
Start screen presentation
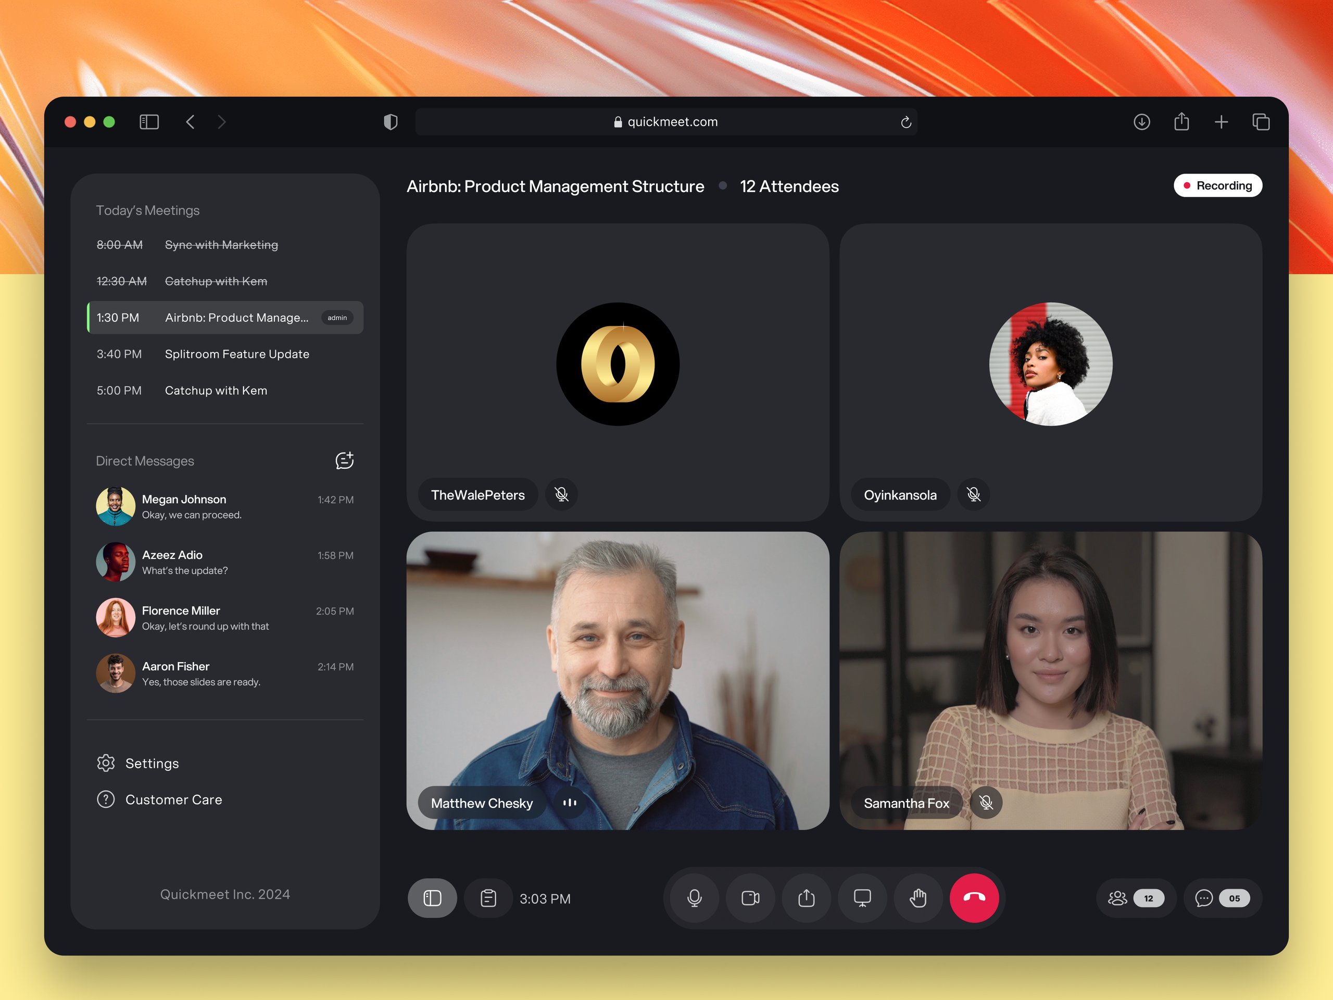[x=862, y=898]
